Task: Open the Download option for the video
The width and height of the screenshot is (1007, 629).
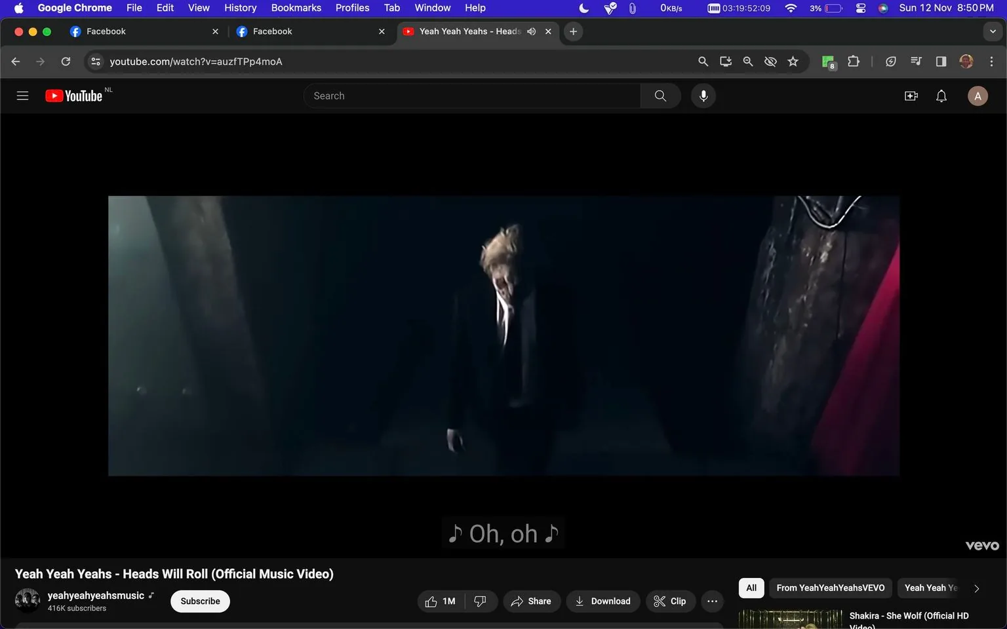Action: pos(602,601)
